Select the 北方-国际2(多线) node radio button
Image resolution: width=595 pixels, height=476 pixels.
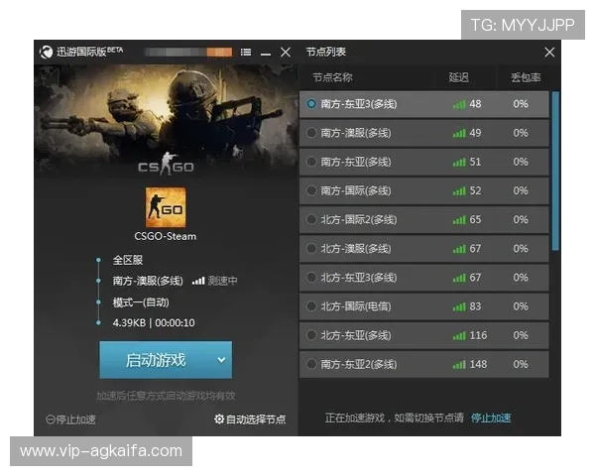coord(311,219)
